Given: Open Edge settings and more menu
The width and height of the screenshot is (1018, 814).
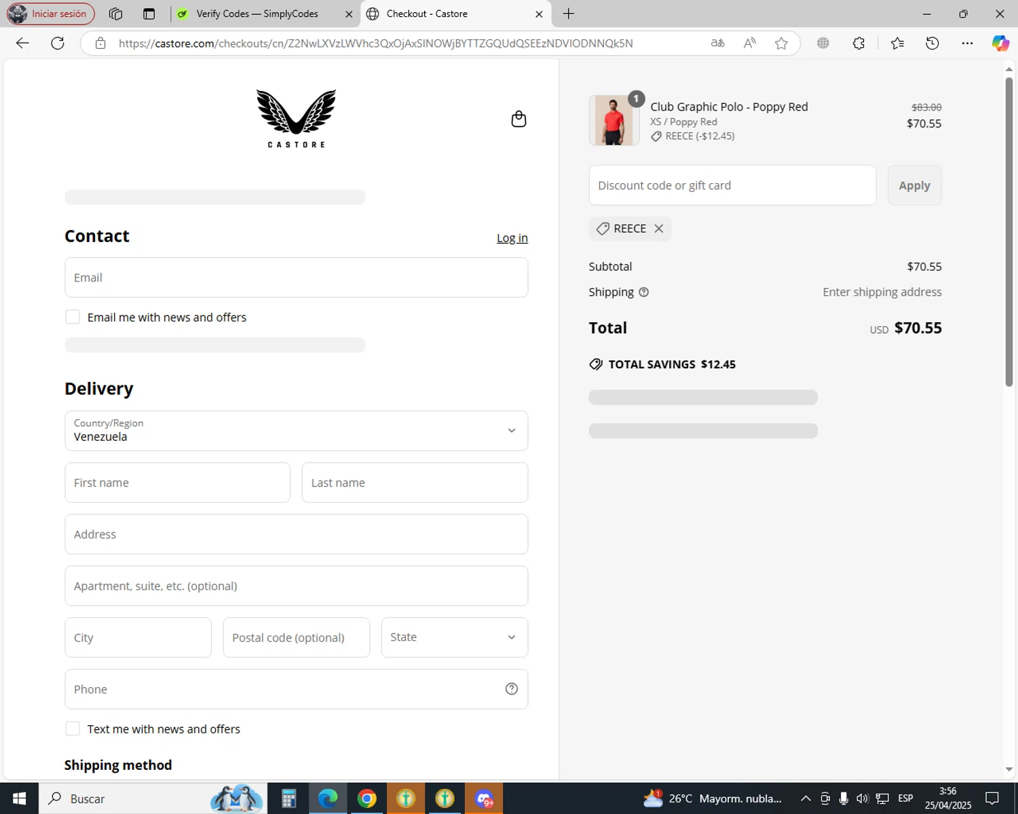Looking at the screenshot, I should 967,43.
